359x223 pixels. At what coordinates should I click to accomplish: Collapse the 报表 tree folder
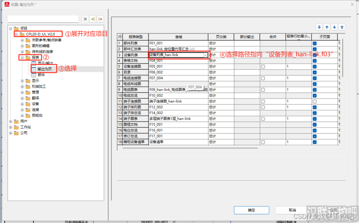(x=22, y=57)
